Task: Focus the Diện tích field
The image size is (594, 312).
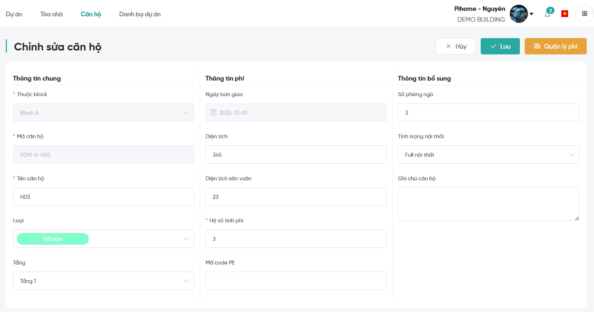Action: click(296, 155)
